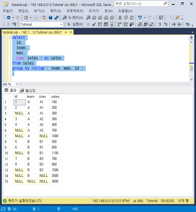Increase the indent of selected lines
Image resolution: width=196 pixels, height=212 pixels.
coord(179,24)
